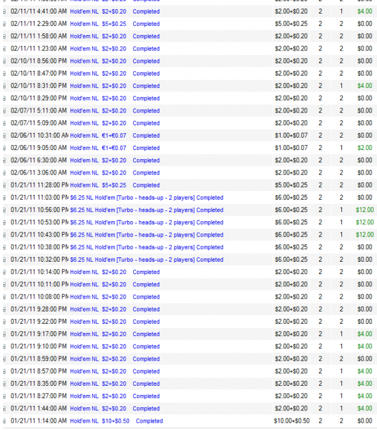The width and height of the screenshot is (377, 430).
Task: Select the date cell '02/10/11 8:47:00 PM'
Action: click(39, 74)
